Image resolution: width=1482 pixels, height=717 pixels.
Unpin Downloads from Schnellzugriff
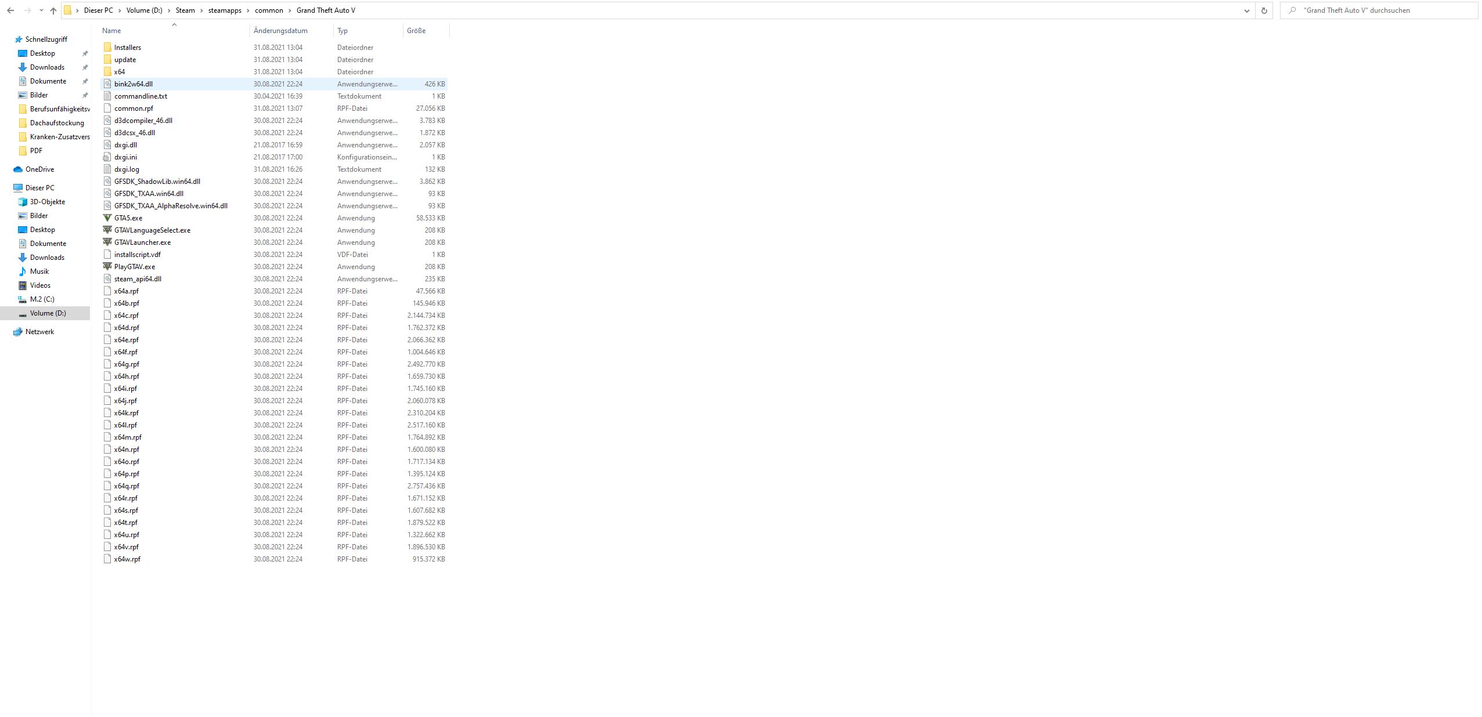pyautogui.click(x=85, y=67)
